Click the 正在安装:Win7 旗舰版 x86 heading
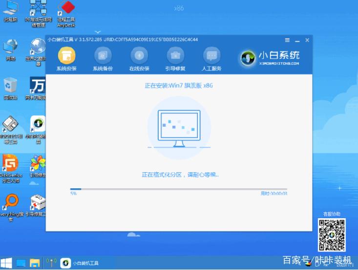This screenshot has width=358, height=270. pyautogui.click(x=179, y=86)
